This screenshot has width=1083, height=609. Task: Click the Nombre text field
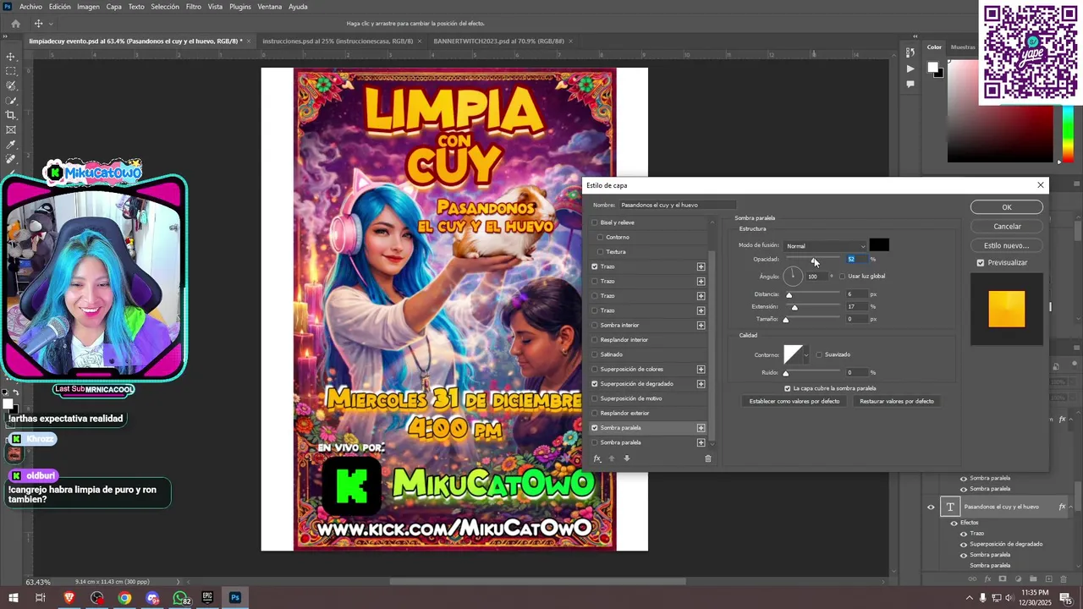click(678, 205)
